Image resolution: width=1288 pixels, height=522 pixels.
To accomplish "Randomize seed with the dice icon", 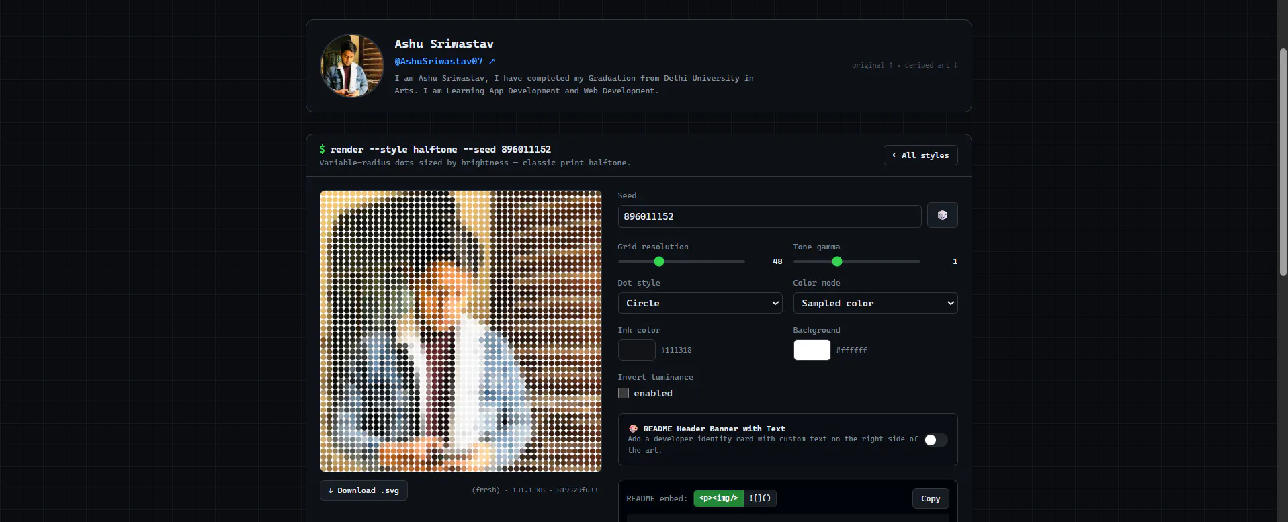I will [942, 216].
